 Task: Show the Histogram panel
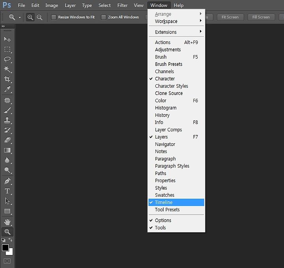(176, 108)
